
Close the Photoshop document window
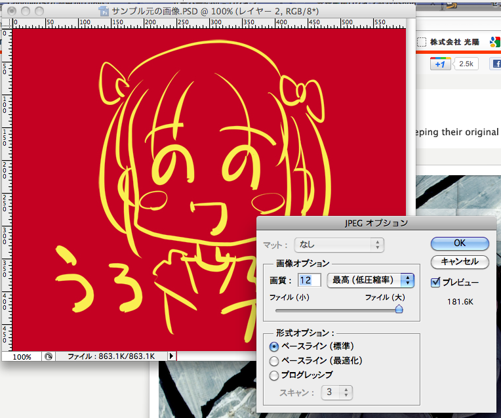tap(12, 11)
